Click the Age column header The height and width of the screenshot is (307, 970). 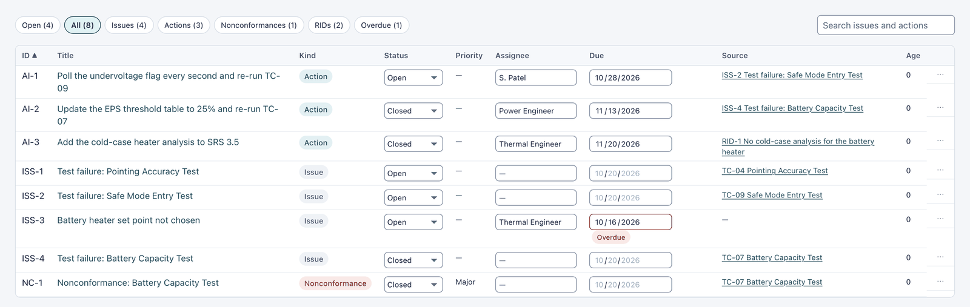point(913,56)
